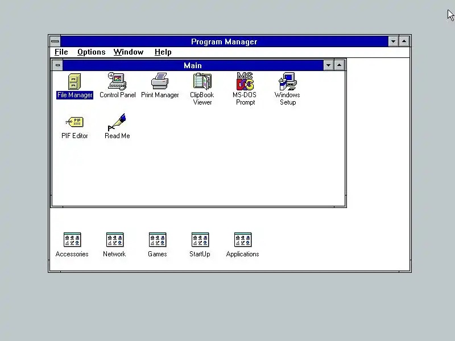This screenshot has width=455, height=341.
Task: Select the MS-DOS Prompt icon
Action: [245, 81]
